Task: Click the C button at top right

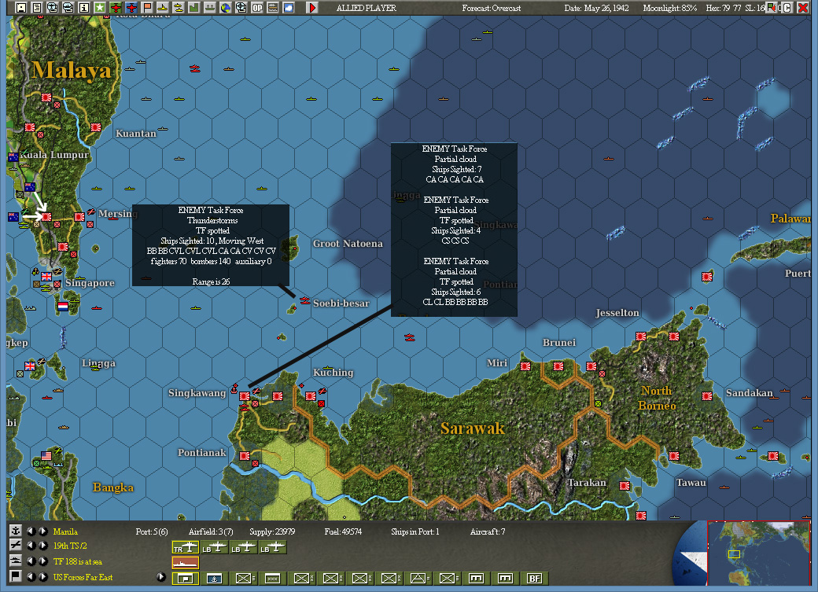Action: (787, 8)
